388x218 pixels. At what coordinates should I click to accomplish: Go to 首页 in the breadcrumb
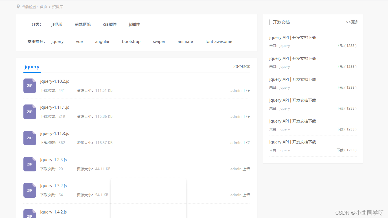pyautogui.click(x=43, y=7)
